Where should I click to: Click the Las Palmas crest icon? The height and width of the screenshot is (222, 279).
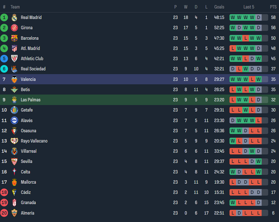click(14, 100)
